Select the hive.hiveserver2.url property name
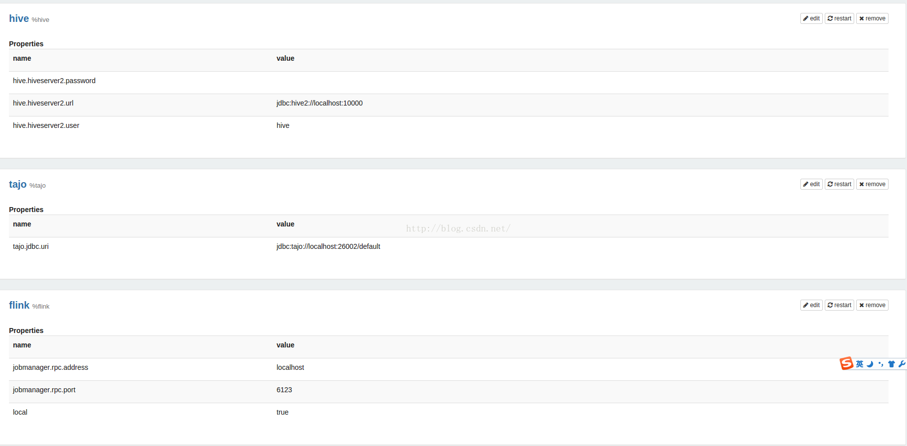The height and width of the screenshot is (446, 907). coord(43,103)
